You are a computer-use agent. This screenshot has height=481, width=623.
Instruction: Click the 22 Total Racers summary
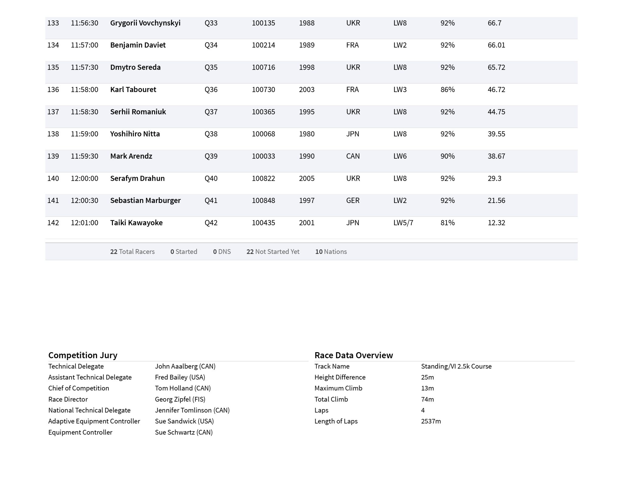coord(132,252)
